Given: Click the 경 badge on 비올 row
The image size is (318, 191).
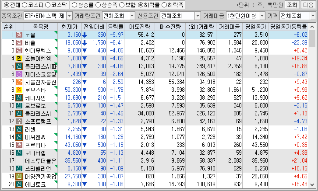Looking at the screenshot, I should 19,43.
